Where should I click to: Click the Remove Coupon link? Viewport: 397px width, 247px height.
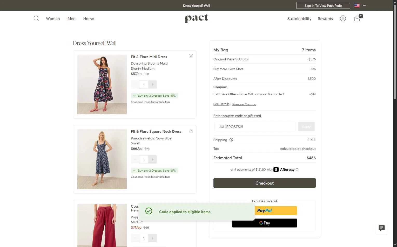[x=244, y=104]
